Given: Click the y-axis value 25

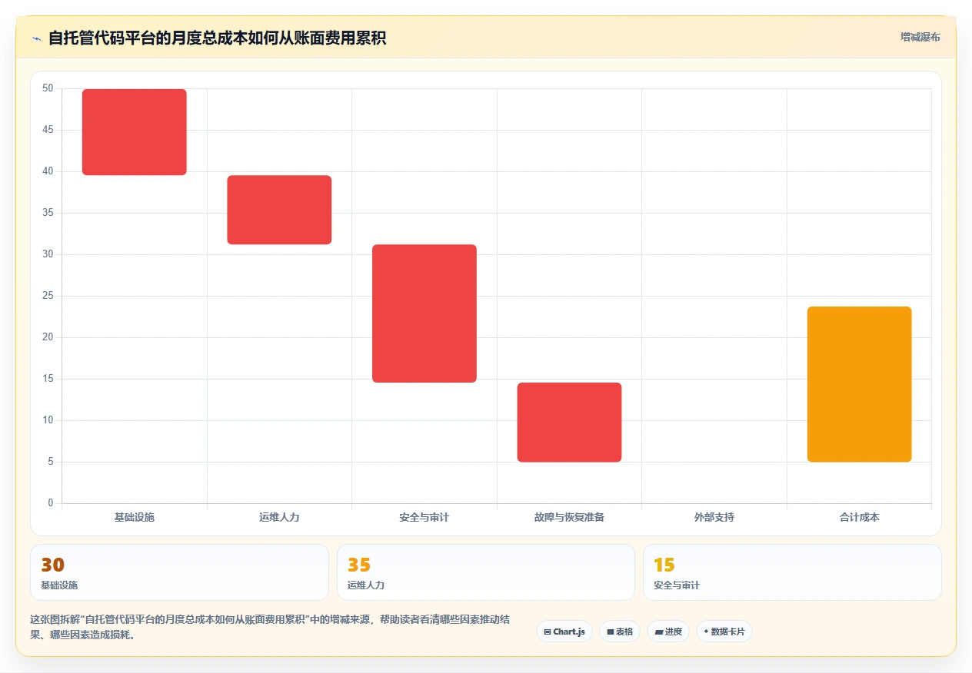Looking at the screenshot, I should tap(48, 296).
